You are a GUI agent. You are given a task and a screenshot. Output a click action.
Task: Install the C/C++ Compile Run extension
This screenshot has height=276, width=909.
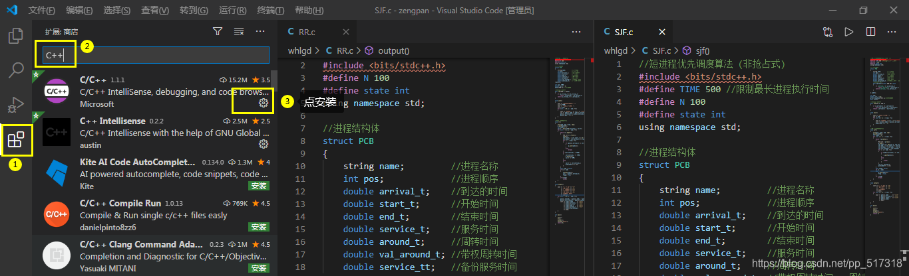(x=259, y=227)
